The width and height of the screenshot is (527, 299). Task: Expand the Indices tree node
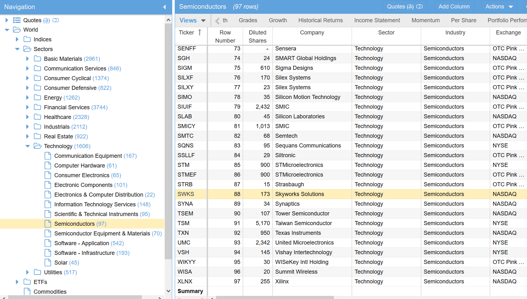[17, 39]
